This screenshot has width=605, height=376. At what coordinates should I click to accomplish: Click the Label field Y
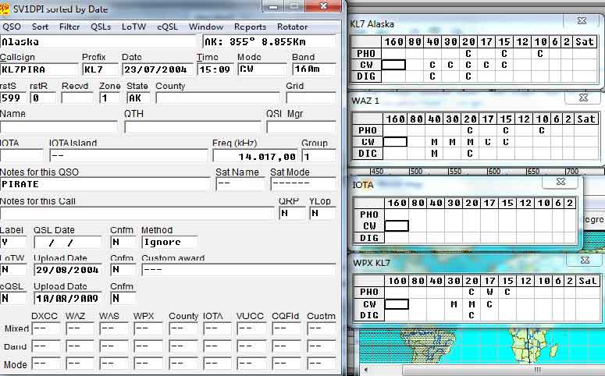click(x=13, y=242)
